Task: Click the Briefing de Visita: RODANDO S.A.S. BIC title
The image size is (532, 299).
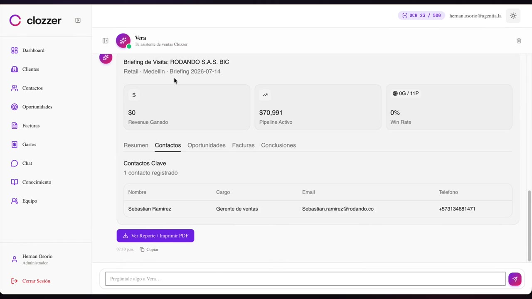Action: coord(176,62)
